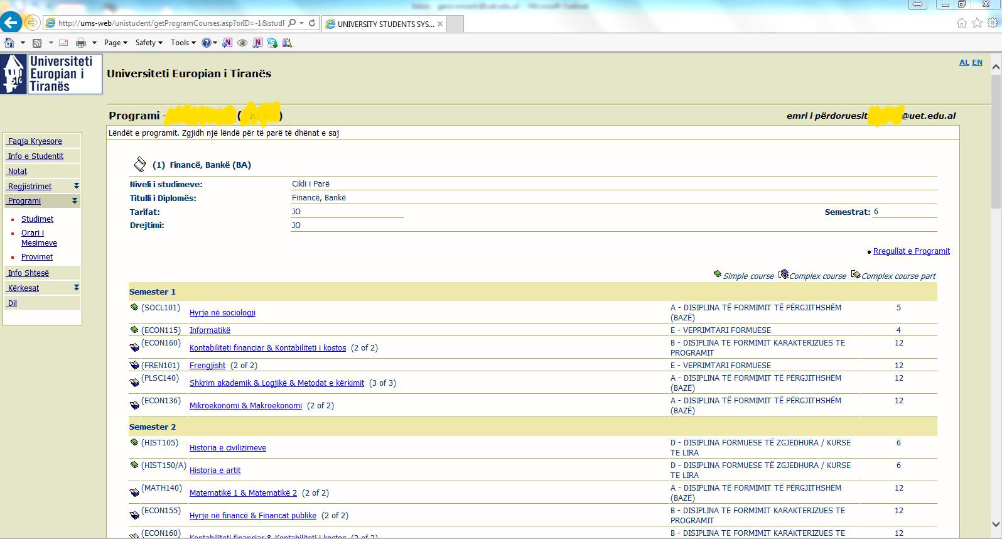Click the Research magnifier books icon
Screen dimensions: 1002x539
(x=288, y=43)
